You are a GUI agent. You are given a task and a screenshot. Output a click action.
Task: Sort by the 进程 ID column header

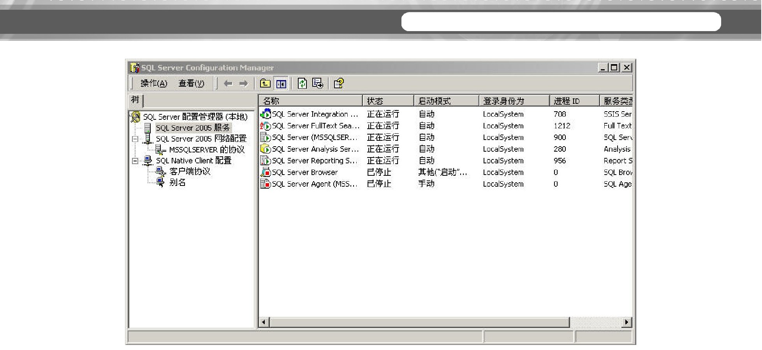click(x=574, y=101)
